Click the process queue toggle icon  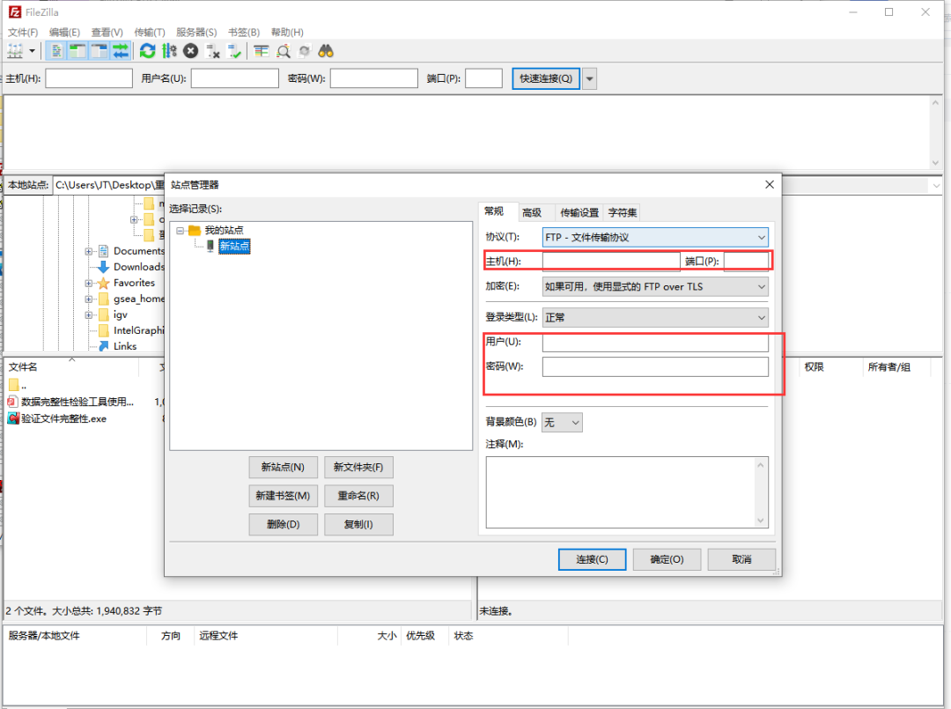pyautogui.click(x=169, y=52)
